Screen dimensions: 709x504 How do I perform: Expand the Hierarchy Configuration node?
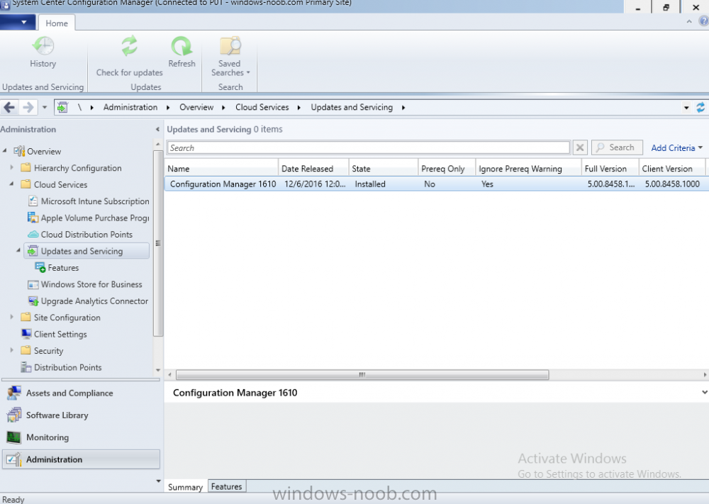[12, 167]
